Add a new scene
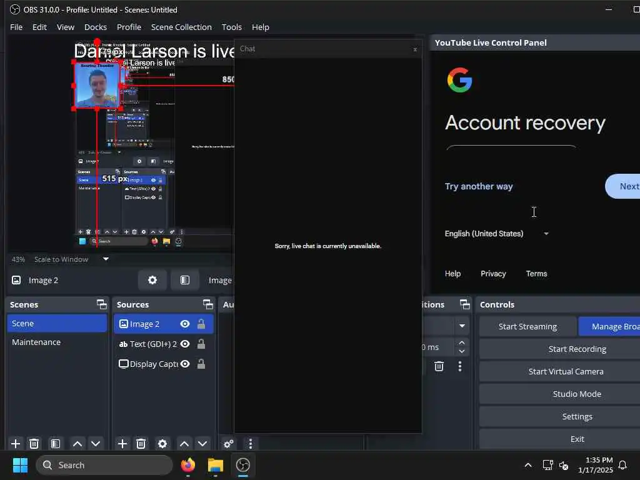Screen dimensions: 640x480 tap(16, 443)
